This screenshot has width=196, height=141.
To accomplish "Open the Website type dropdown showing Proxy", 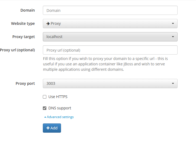I will click(110, 23).
